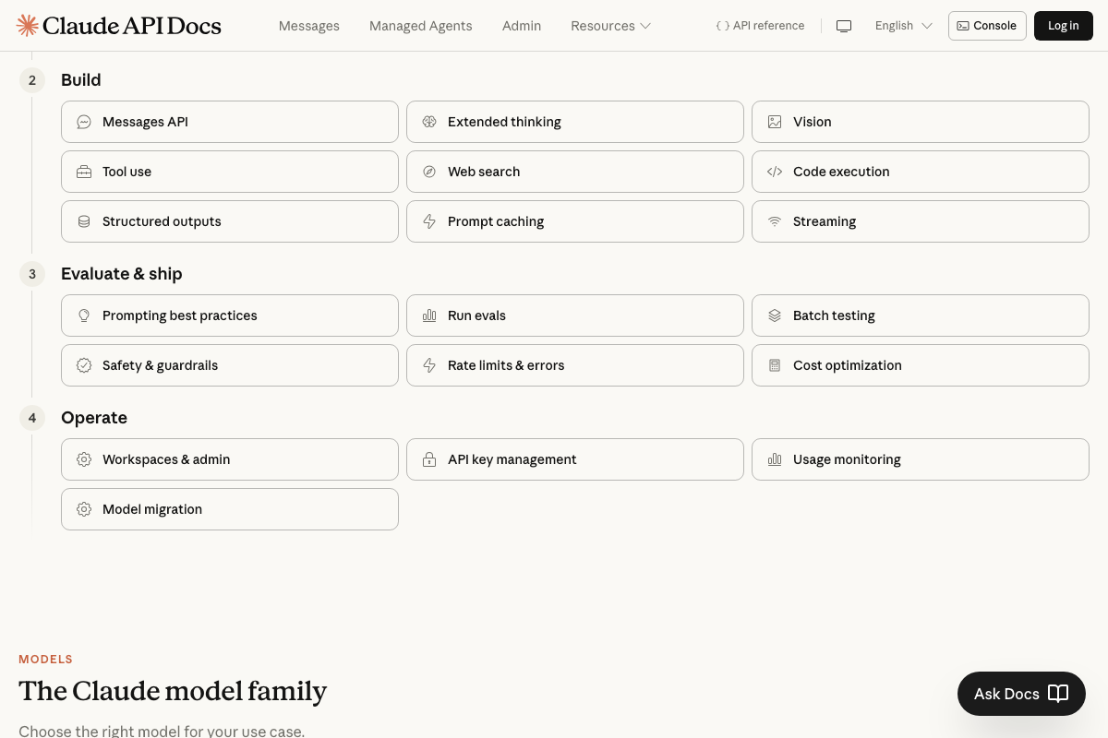Open the Usage monitoring card
The image size is (1108, 738).
point(921,459)
